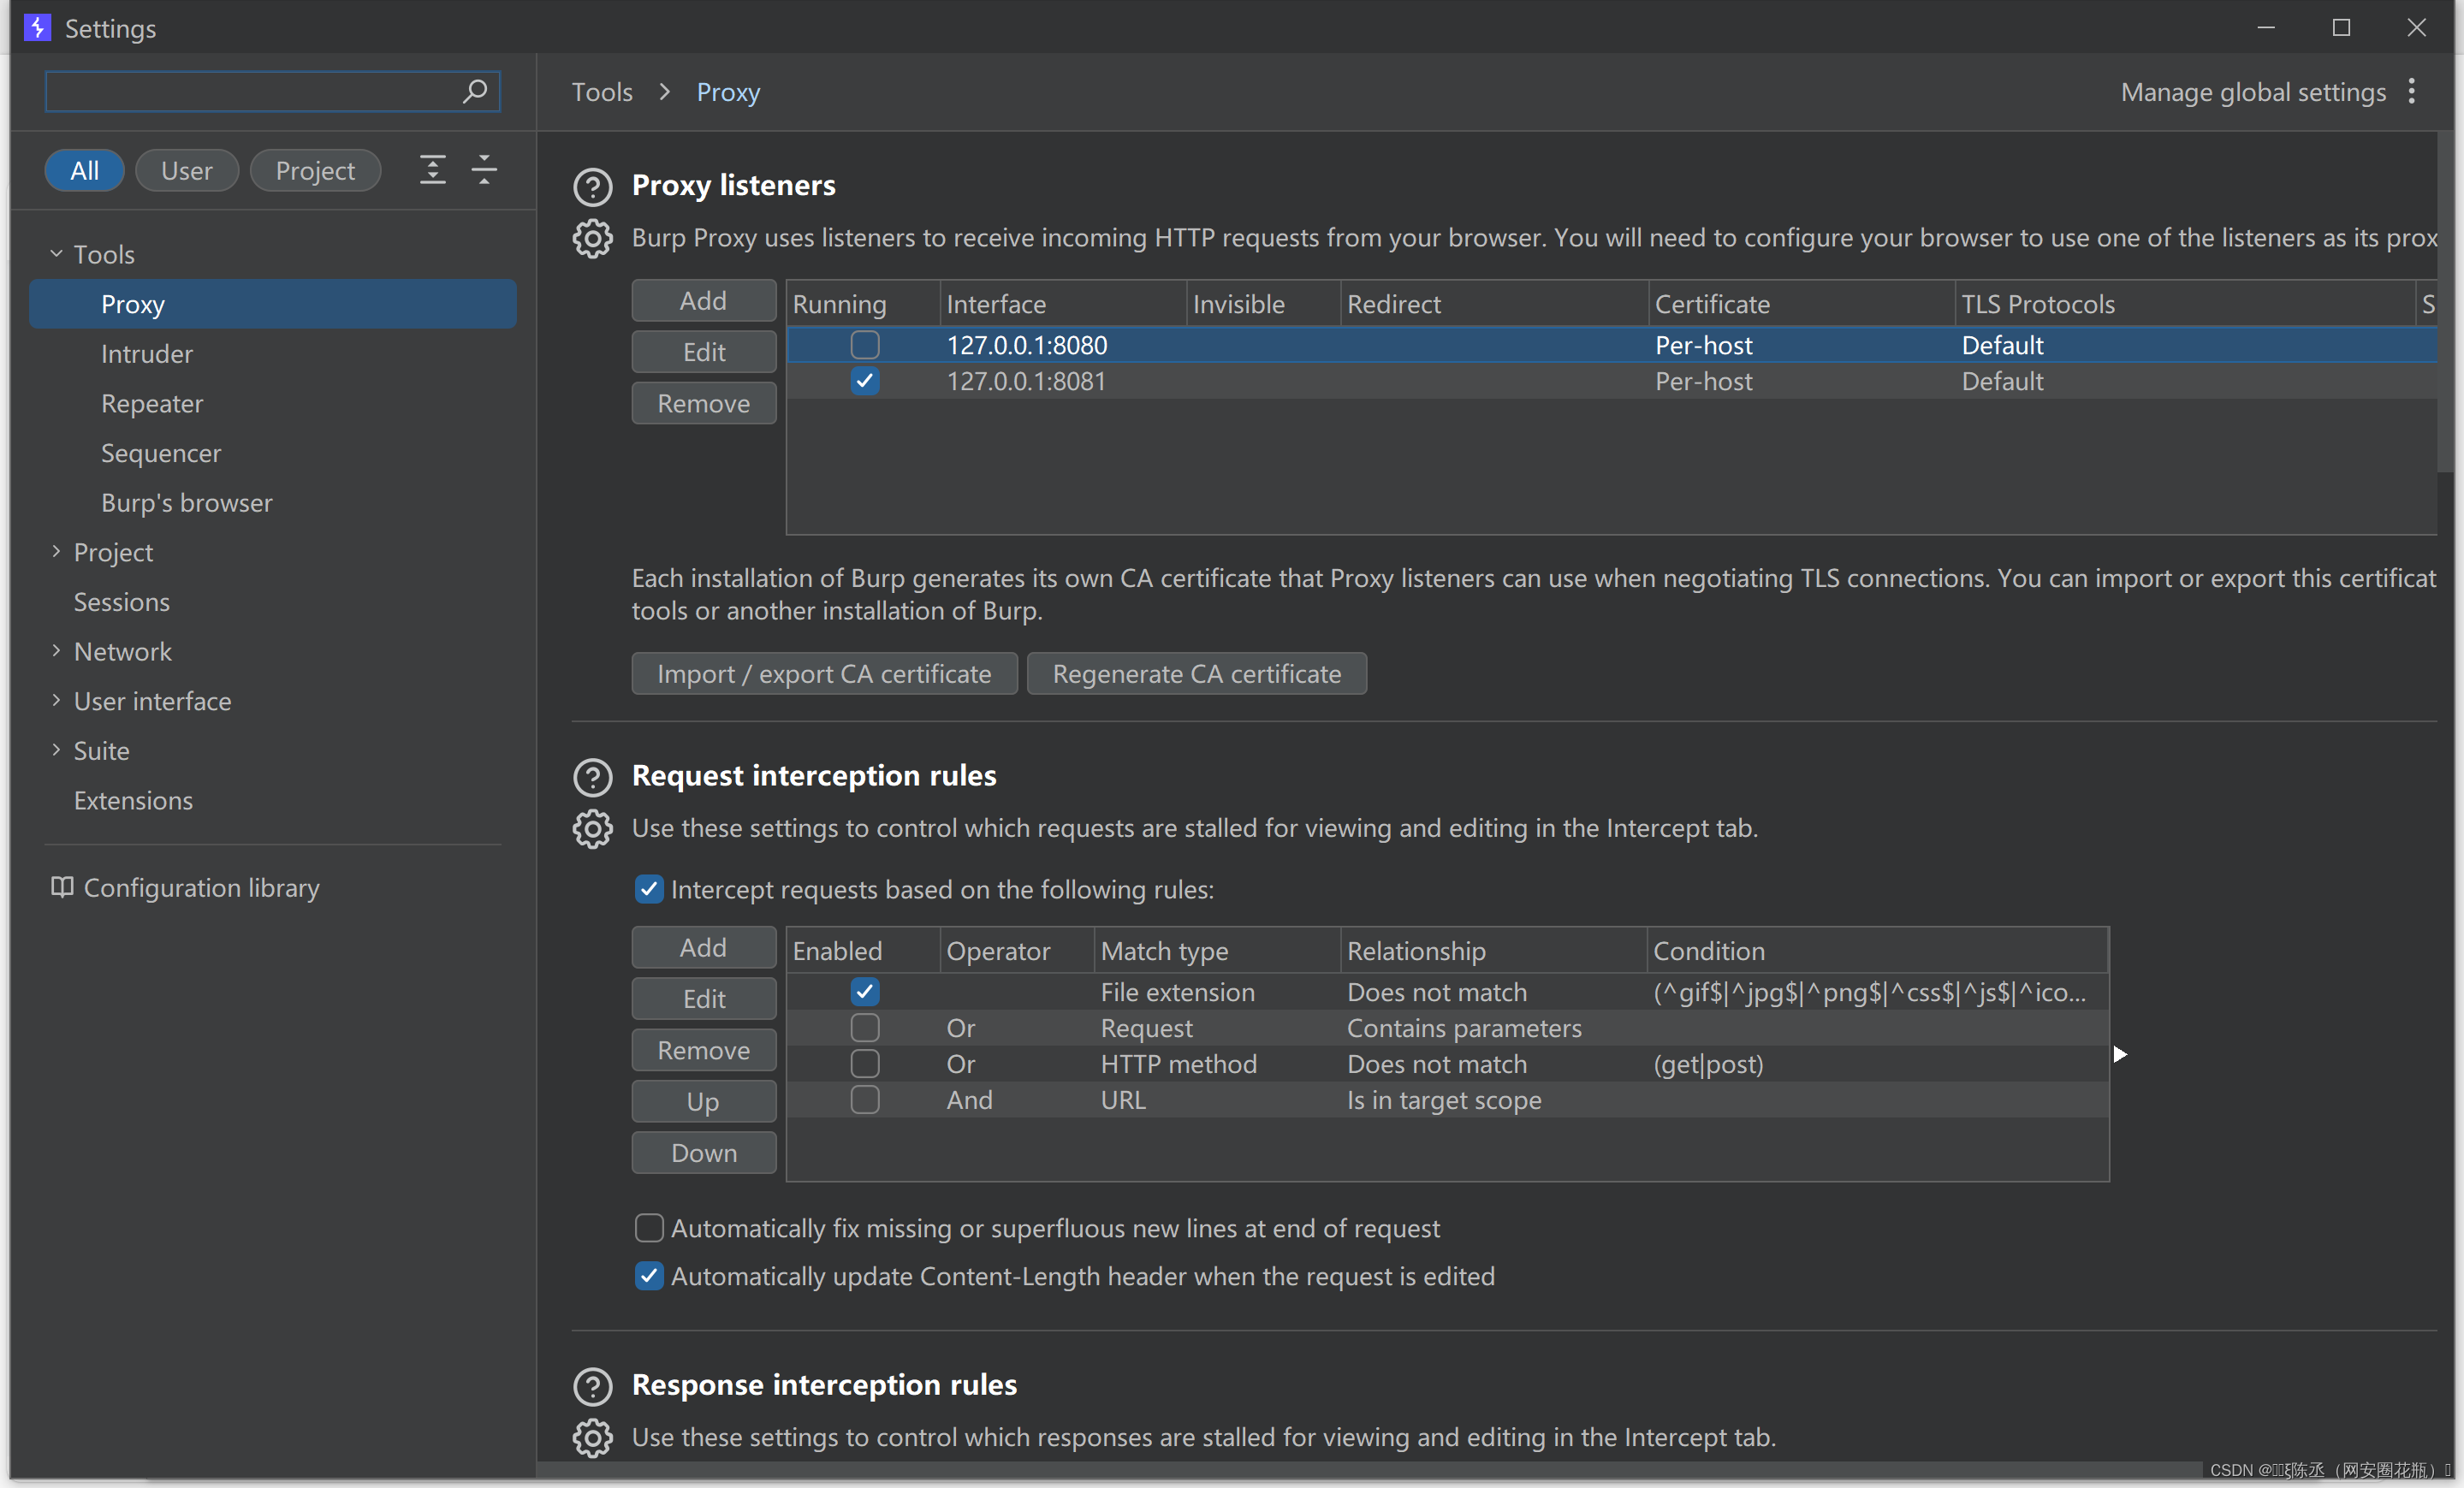Click Import / export CA certificate
The width and height of the screenshot is (2464, 1488).
click(824, 673)
